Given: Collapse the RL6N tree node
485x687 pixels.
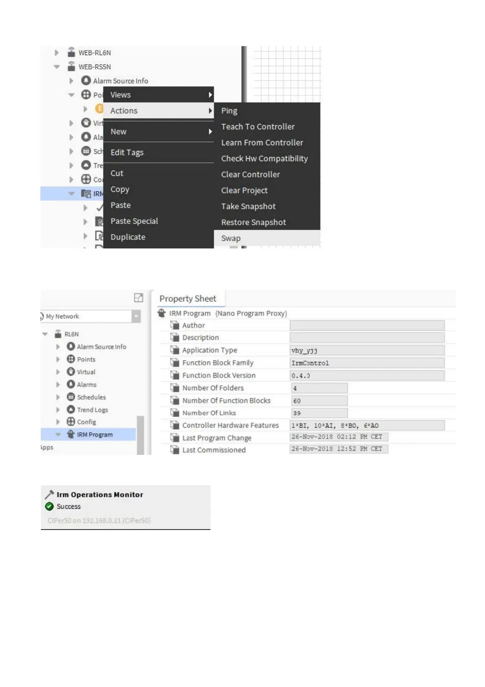Looking at the screenshot, I should (45, 334).
